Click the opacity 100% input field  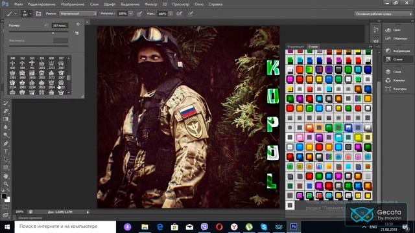[x=122, y=14]
